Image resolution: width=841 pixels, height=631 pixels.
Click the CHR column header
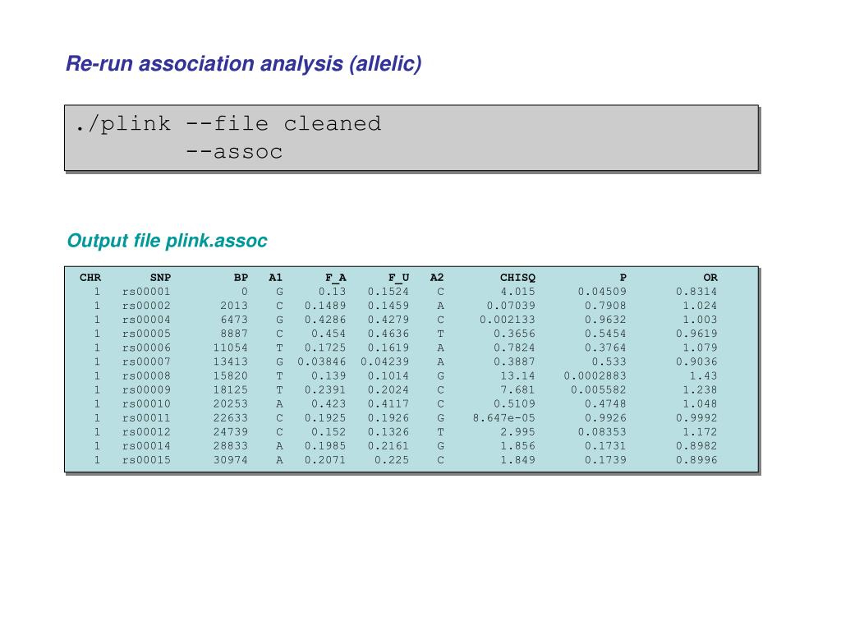tap(90, 278)
